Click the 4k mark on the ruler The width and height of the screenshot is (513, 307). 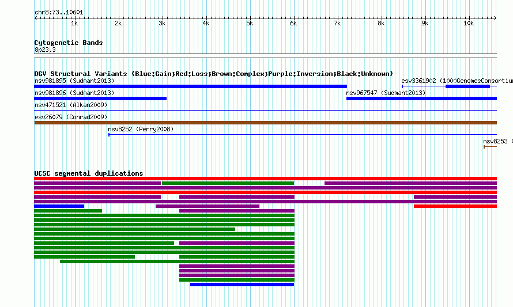point(206,23)
